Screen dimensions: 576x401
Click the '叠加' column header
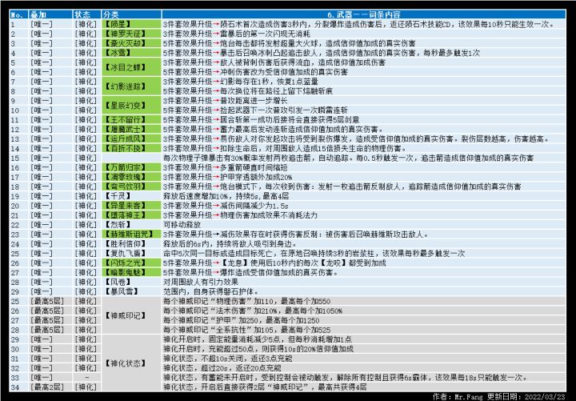pyautogui.click(x=50, y=14)
